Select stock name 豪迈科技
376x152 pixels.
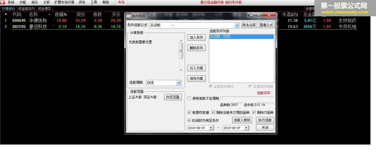point(38,27)
